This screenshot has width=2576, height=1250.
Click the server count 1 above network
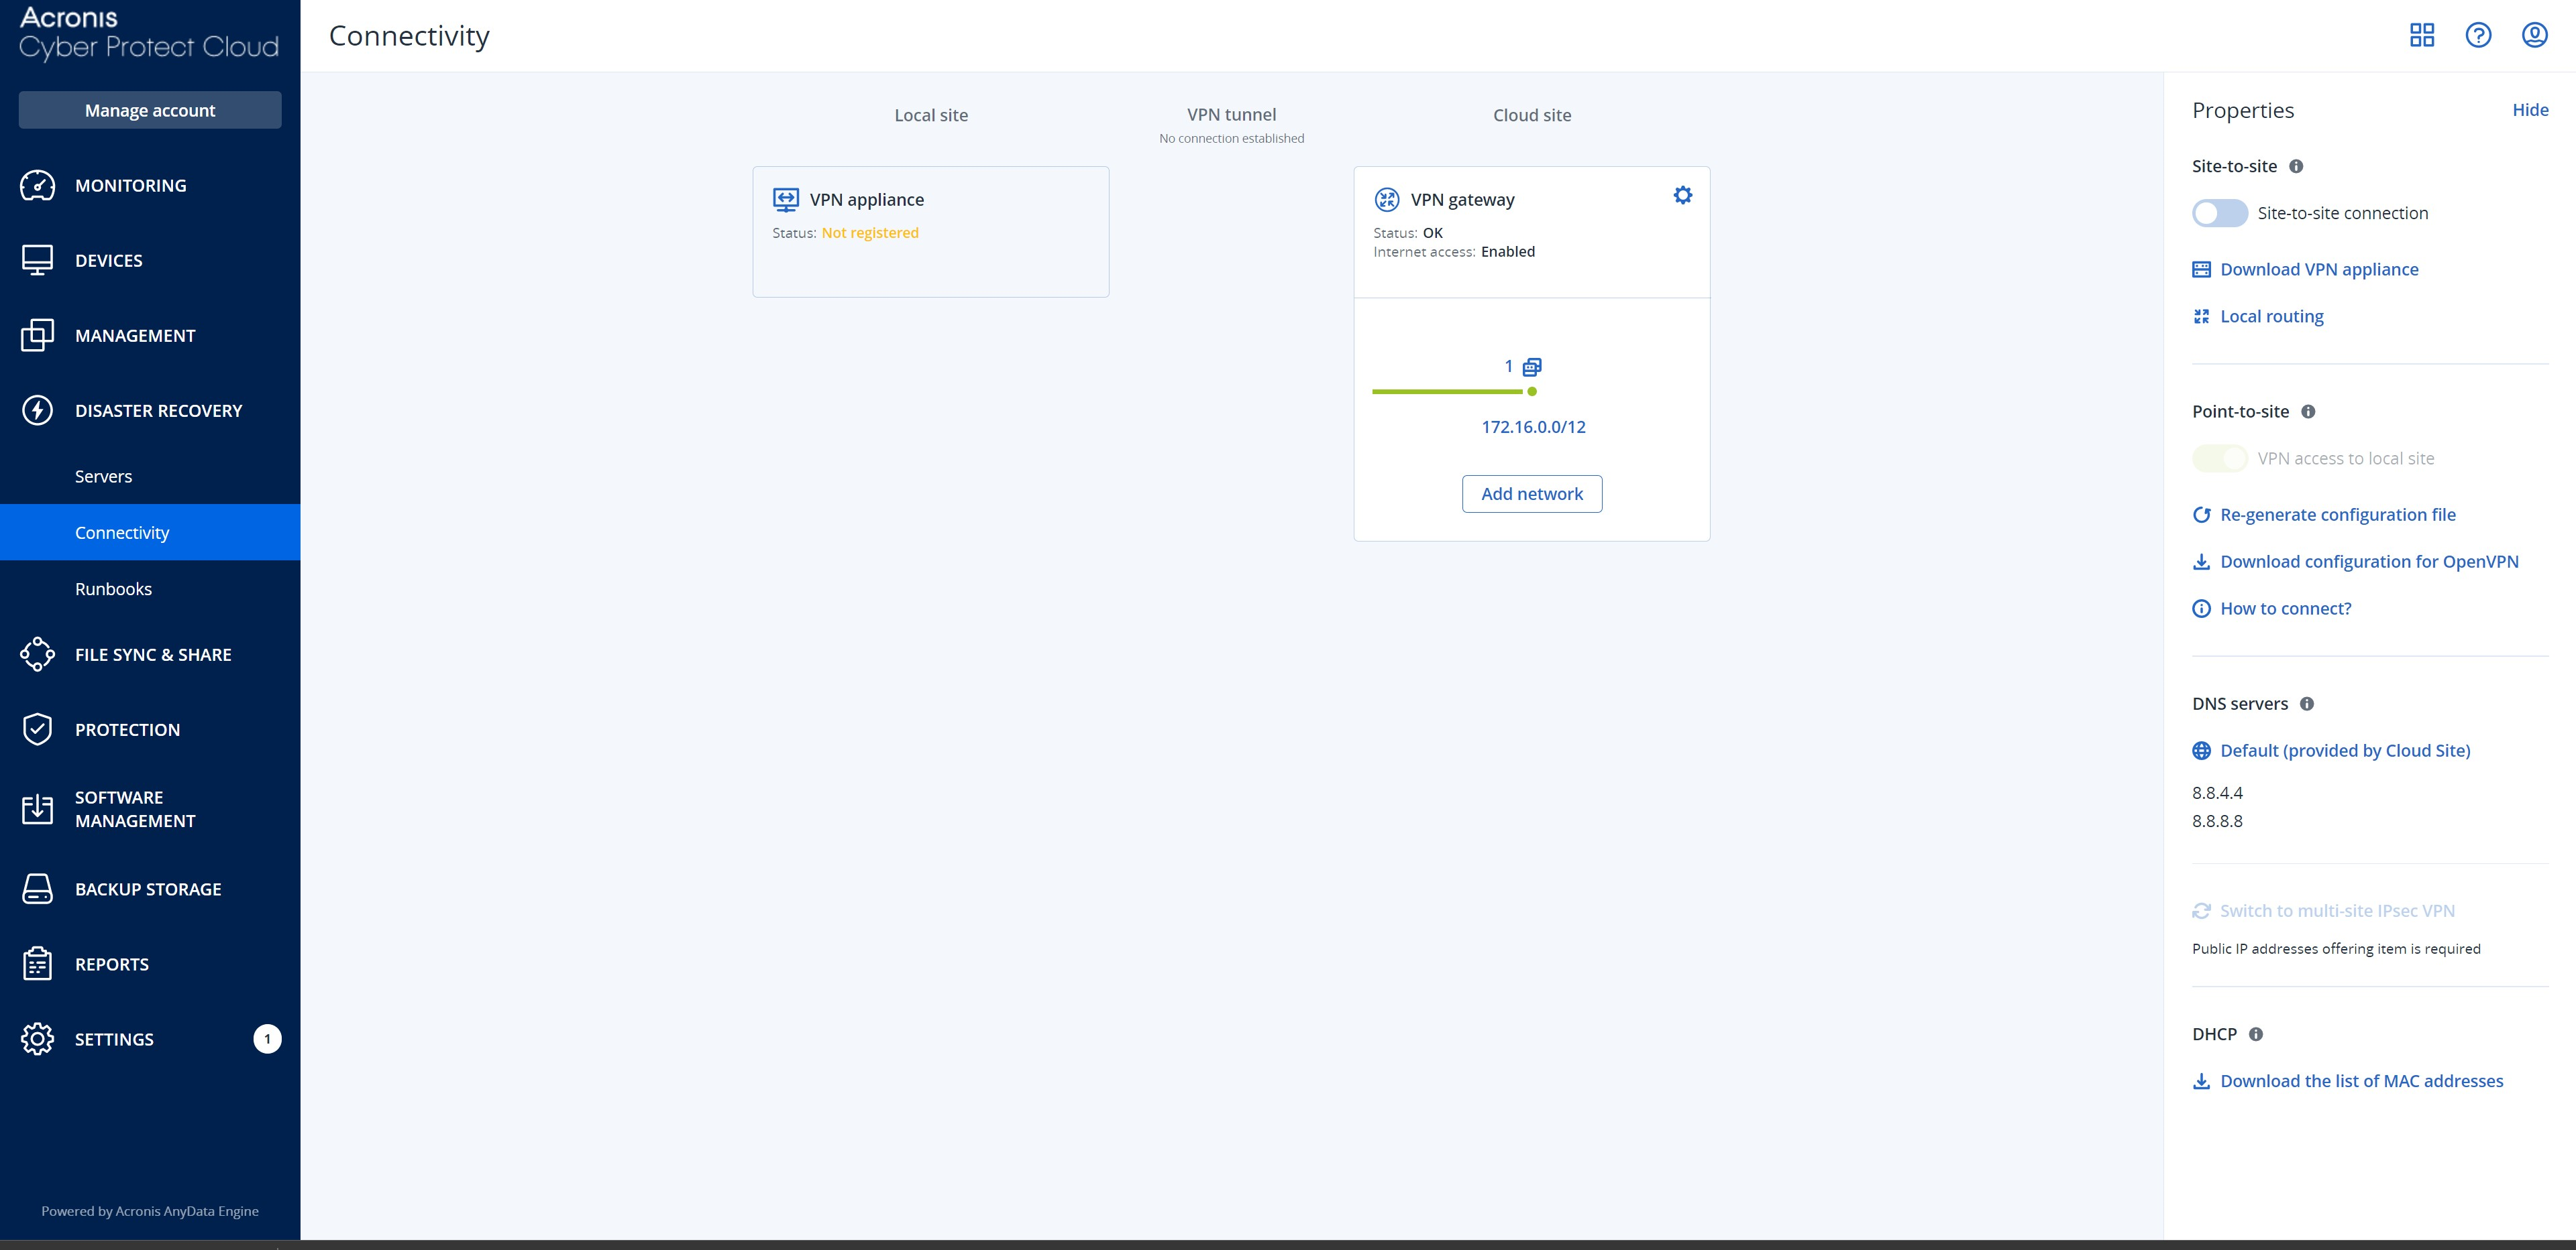pyautogui.click(x=1508, y=367)
